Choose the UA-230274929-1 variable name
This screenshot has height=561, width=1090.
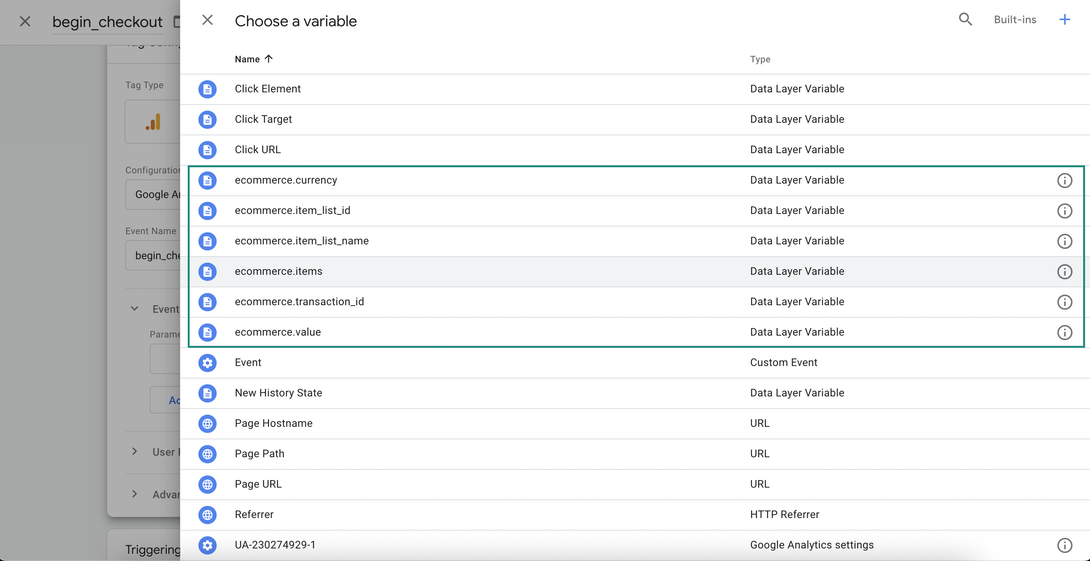point(275,545)
